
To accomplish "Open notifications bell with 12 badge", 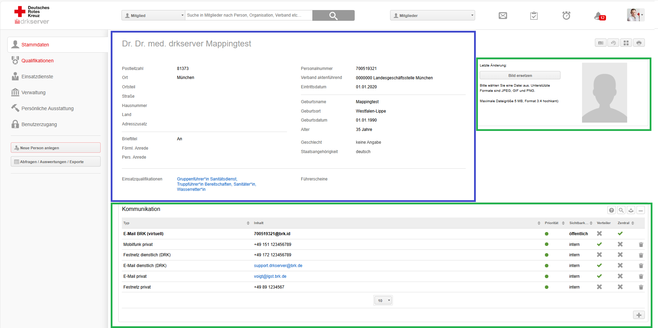I will (598, 16).
